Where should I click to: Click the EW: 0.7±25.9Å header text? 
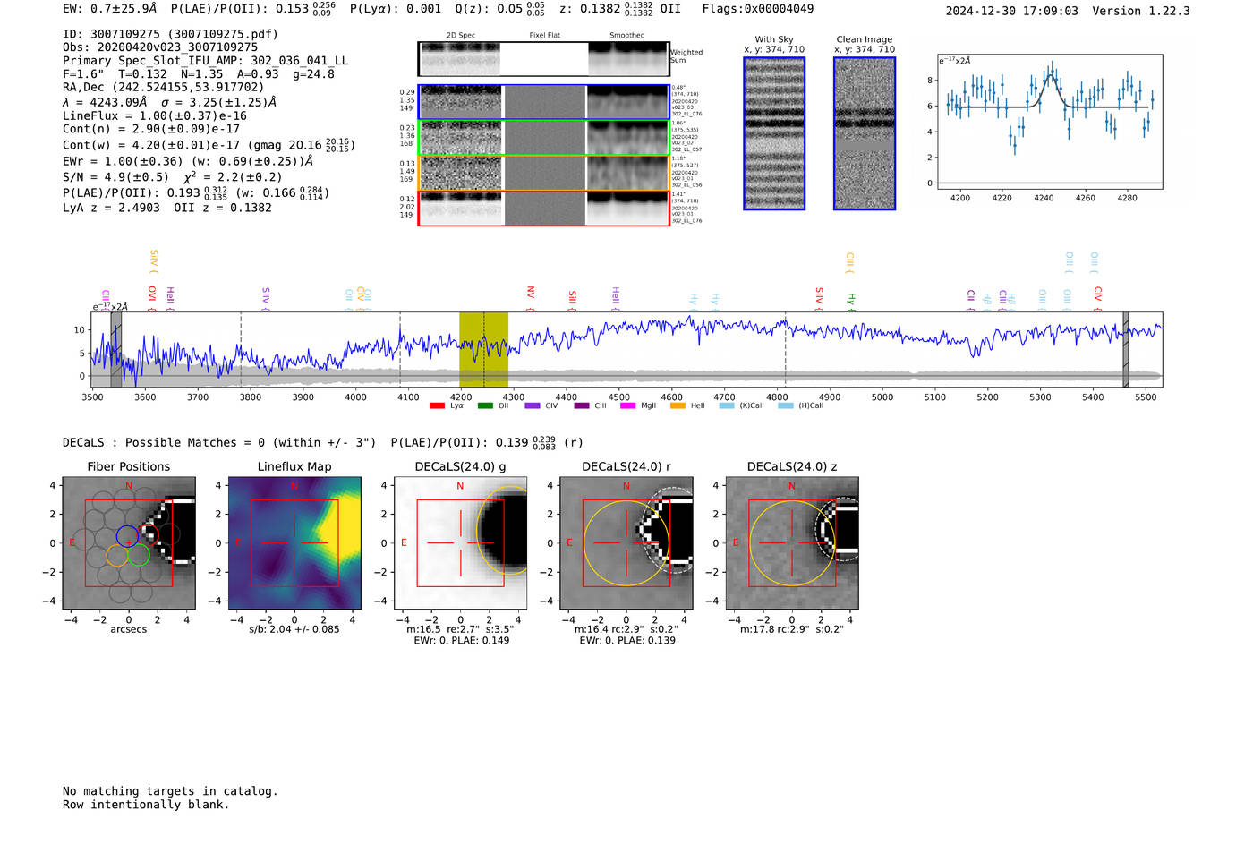point(110,8)
